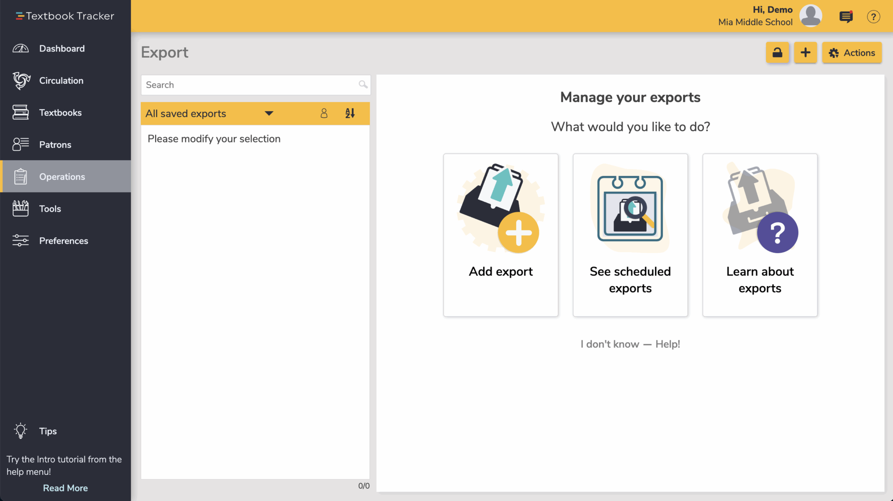Screen dimensions: 893x501
Task: Click the Read More link
Action: 65,488
